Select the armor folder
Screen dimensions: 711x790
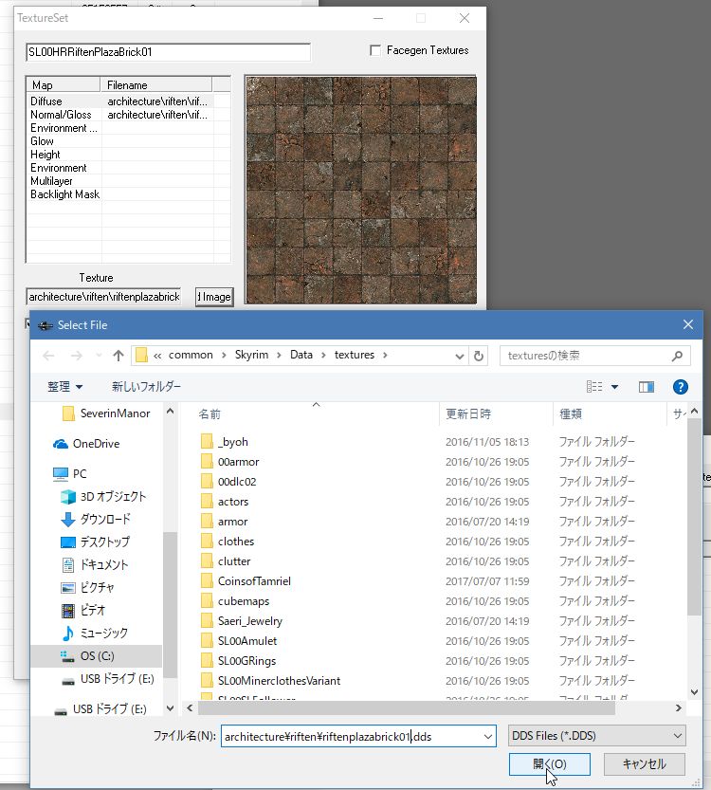tap(224, 522)
